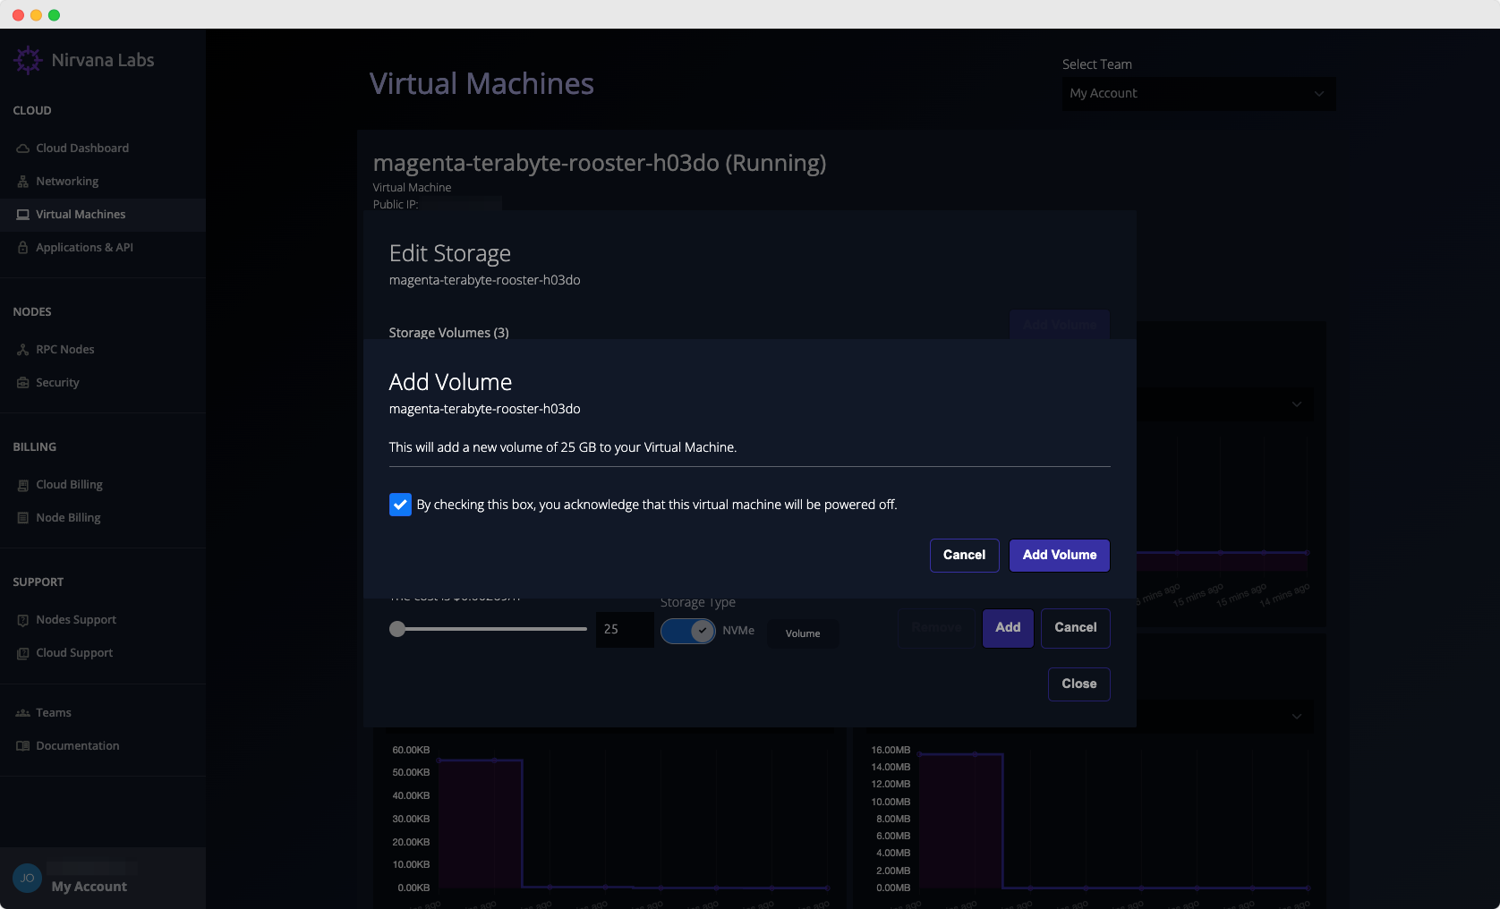Screen dimensions: 1500x909
Task: Click the RPC Nodes icon
Action: pos(23,350)
